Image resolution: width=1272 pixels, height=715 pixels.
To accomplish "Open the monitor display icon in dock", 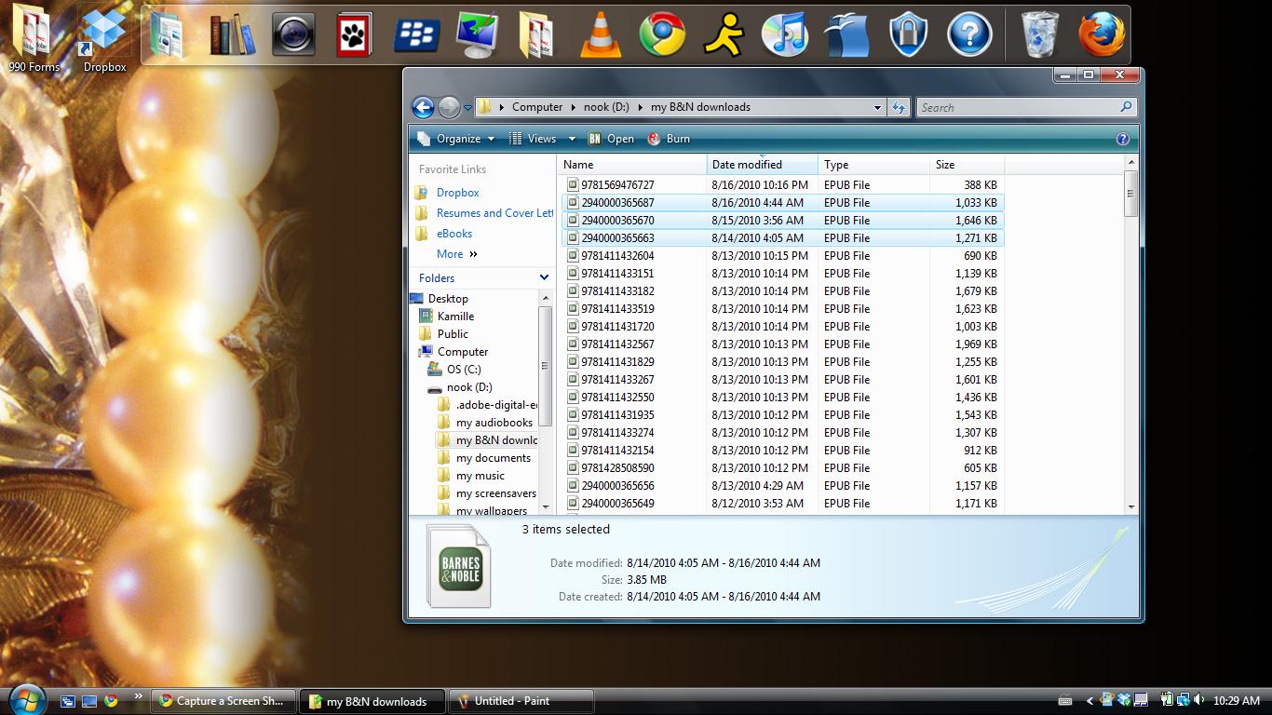I will 478,34.
